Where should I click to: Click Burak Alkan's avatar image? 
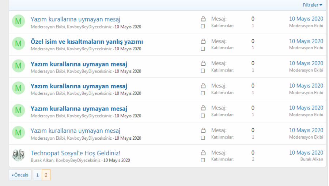(x=18, y=155)
